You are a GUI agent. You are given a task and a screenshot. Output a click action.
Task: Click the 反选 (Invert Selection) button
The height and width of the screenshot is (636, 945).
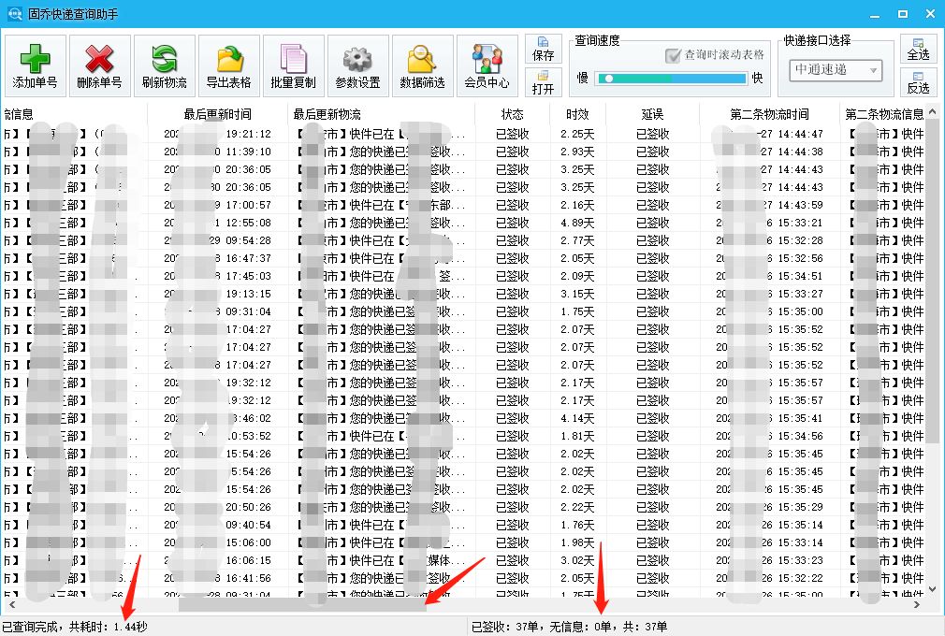(918, 84)
